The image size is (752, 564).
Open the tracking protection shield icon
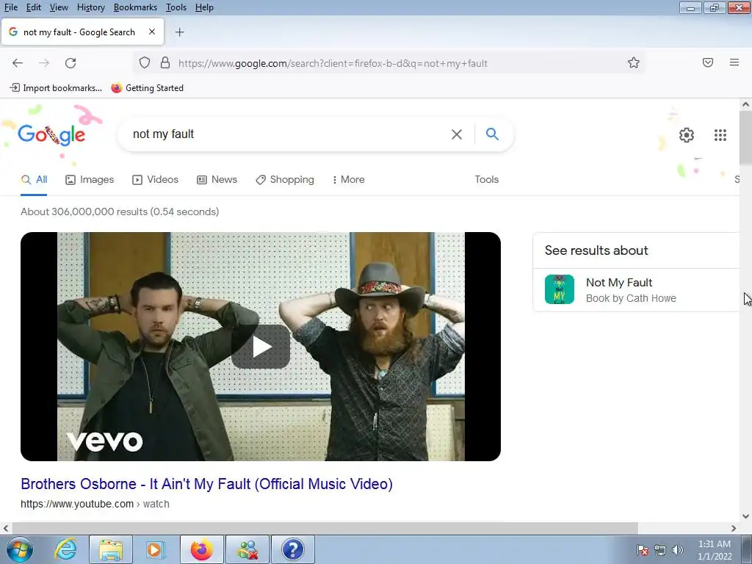pos(145,63)
